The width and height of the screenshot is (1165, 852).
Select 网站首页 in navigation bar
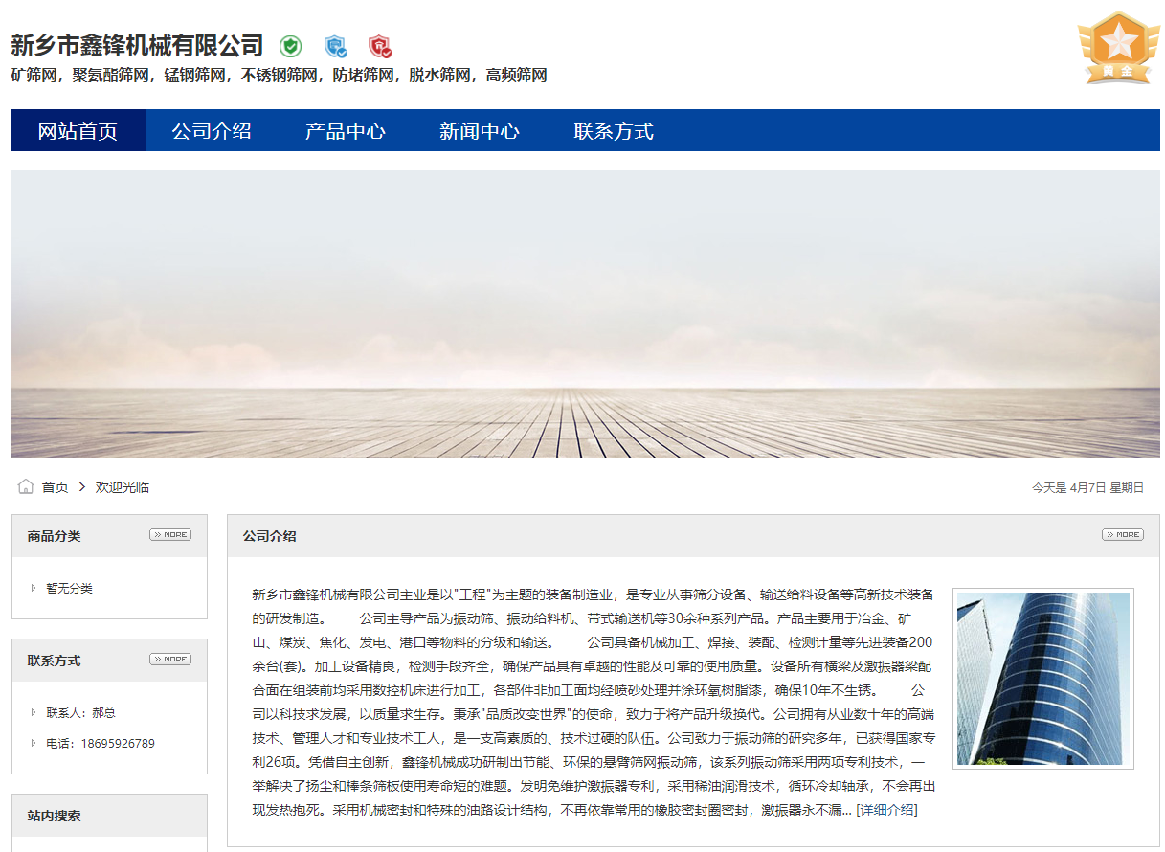click(78, 131)
